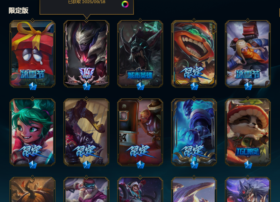Open the bald monk by vending machine card

(x=140, y=132)
